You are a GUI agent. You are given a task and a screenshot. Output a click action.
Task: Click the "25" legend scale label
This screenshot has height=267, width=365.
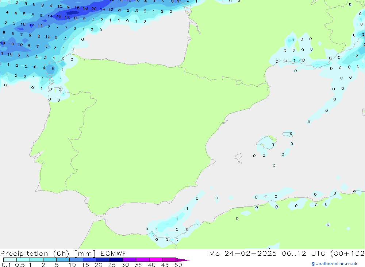click(x=112, y=265)
